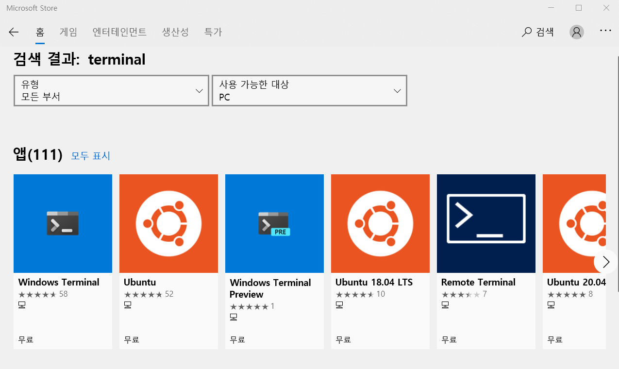619x369 pixels.
Task: Click 무료 price under Remote Terminal
Action: 449,340
